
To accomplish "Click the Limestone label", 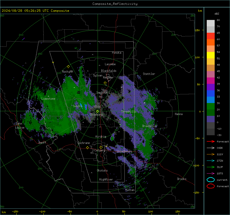I will pos(48,99).
